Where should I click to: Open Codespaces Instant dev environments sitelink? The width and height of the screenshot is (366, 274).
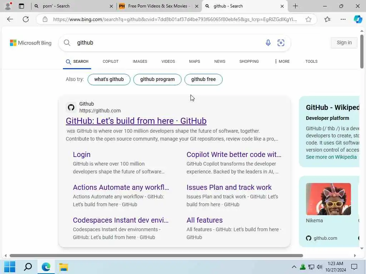pyautogui.click(x=121, y=220)
